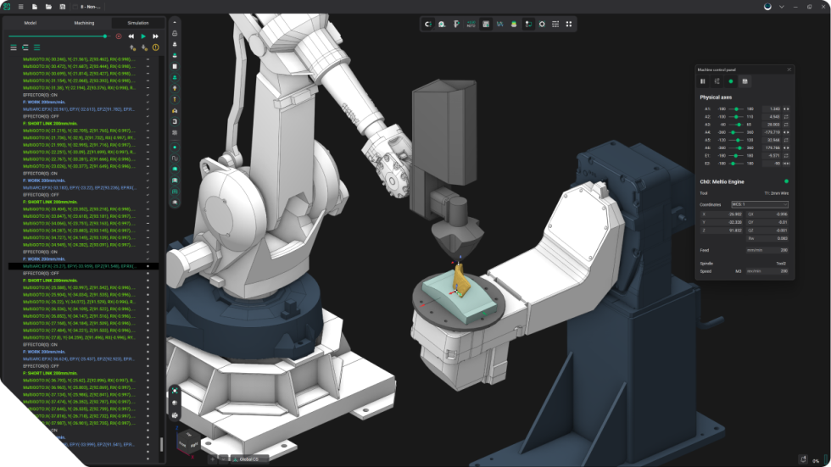This screenshot has width=831, height=467.
Task: Open the list settings icon in top toolbar
Action: click(x=555, y=25)
